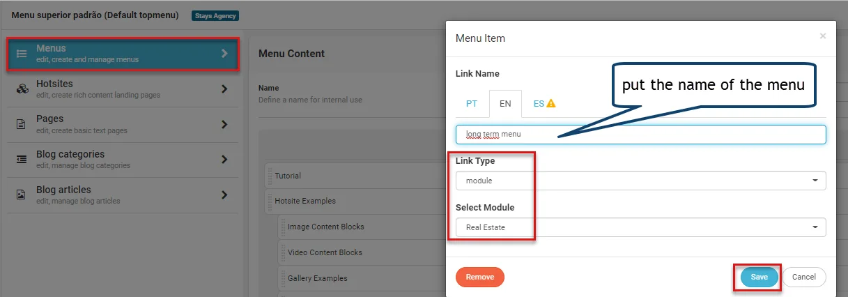
Task: Expand the Blog categories chevron
Action: pos(224,159)
